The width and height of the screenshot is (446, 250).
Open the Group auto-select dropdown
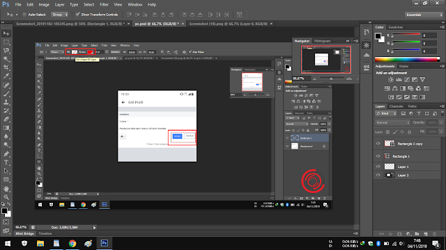(60, 15)
